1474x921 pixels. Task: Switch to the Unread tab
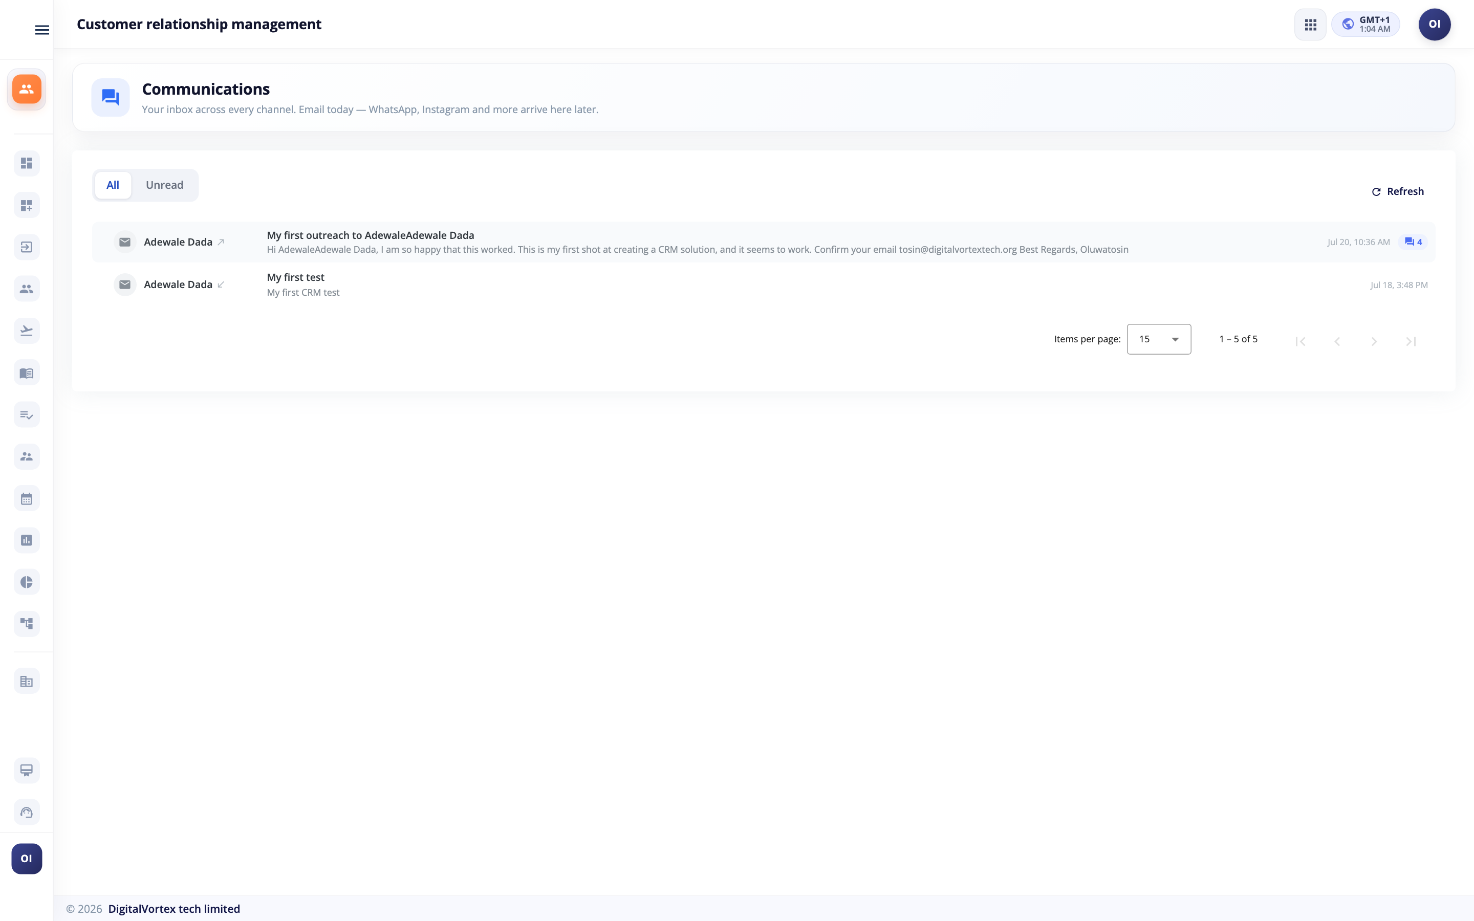coord(164,185)
